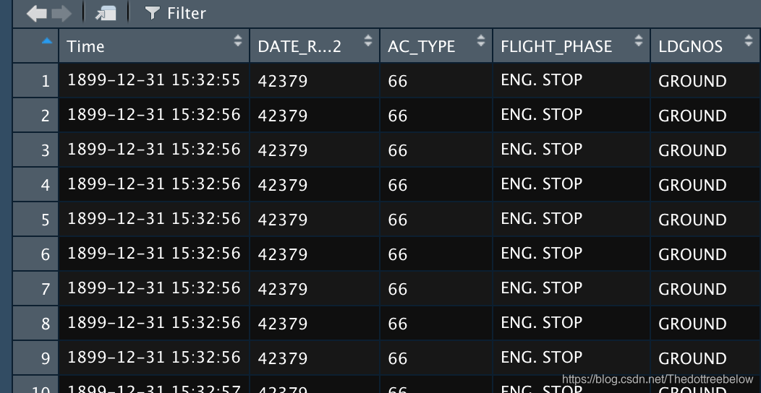Sort the AC_TYPE column
The image size is (761, 393).
pyautogui.click(x=481, y=40)
